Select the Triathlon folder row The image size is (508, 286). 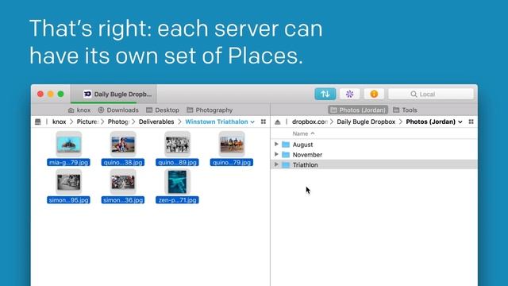coord(374,164)
